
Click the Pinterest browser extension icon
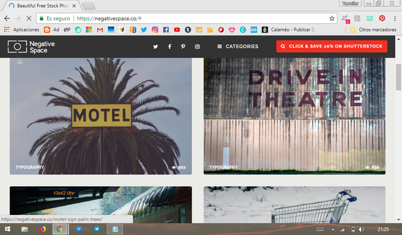coord(382,18)
